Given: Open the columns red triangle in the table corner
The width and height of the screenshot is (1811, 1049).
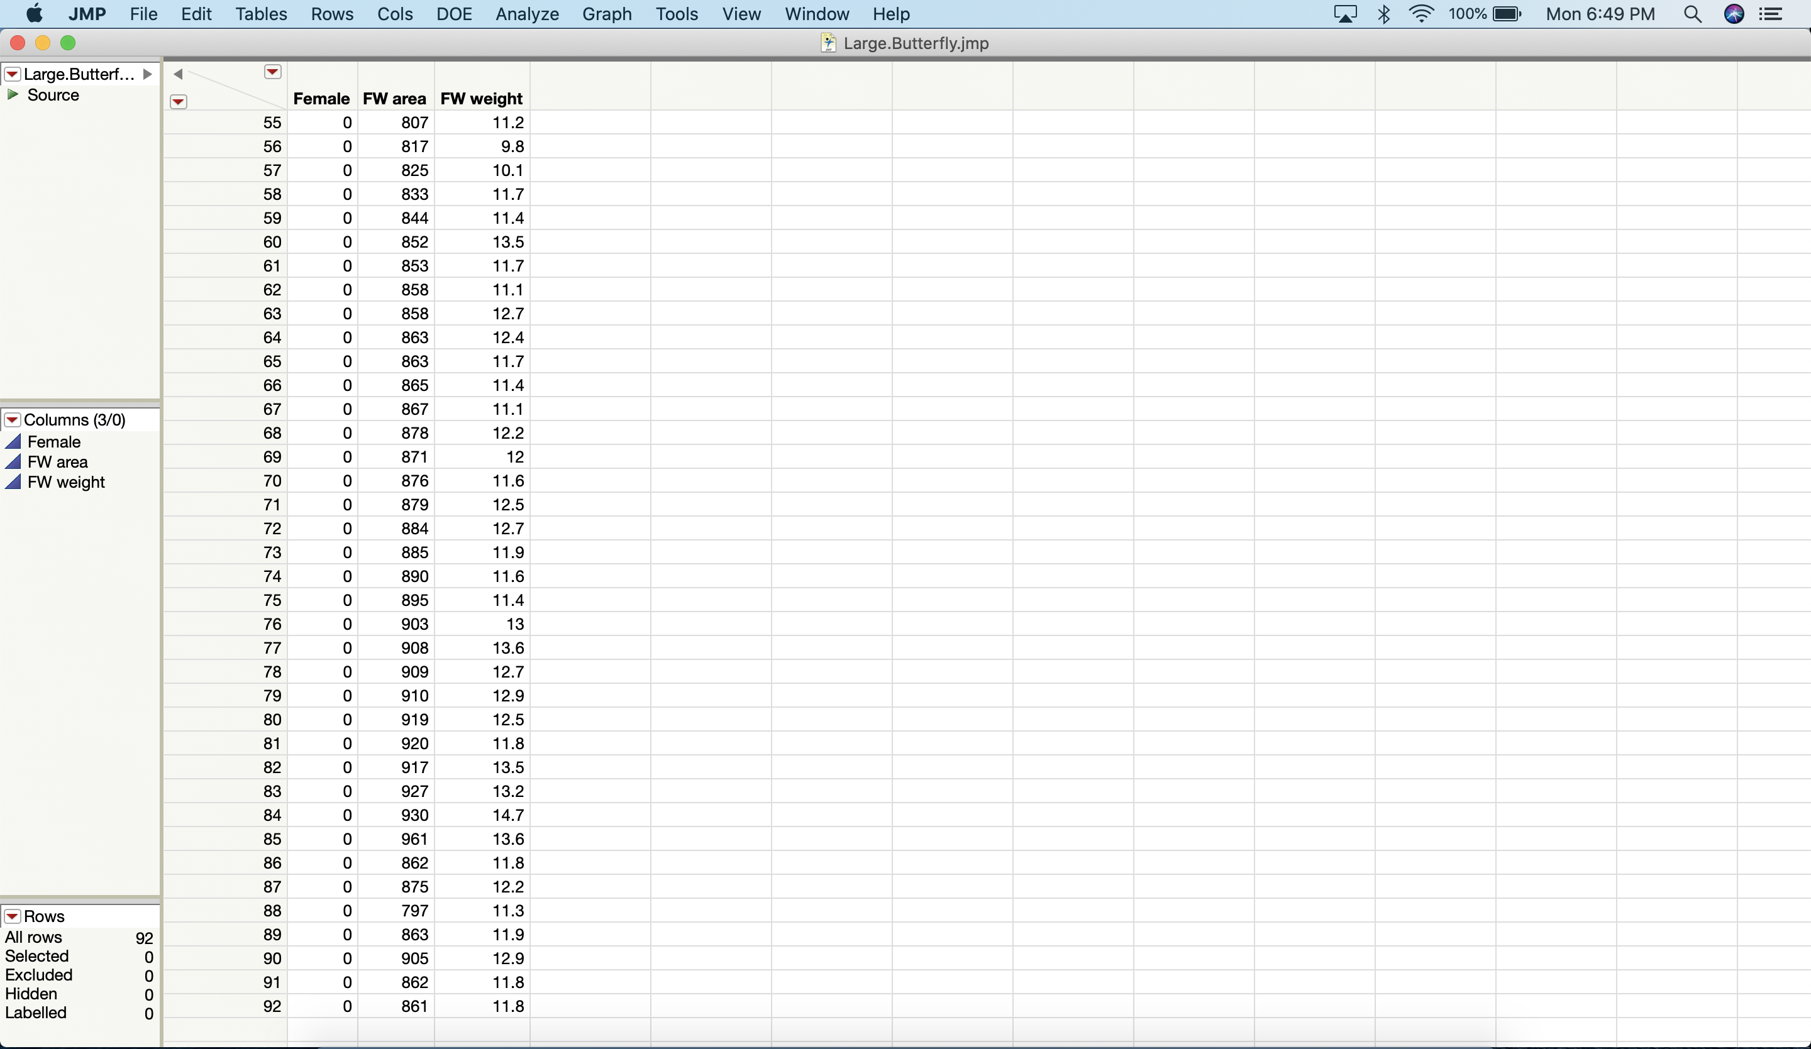Looking at the screenshot, I should [272, 72].
